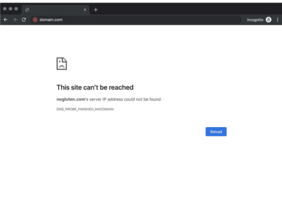Click the globe favicon on the tab

point(27,10)
